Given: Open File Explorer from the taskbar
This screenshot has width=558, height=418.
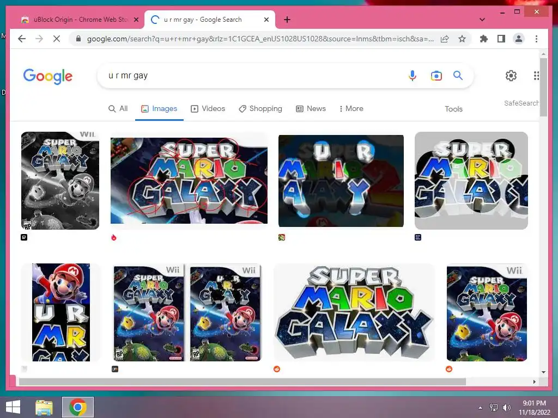Looking at the screenshot, I should [44, 407].
